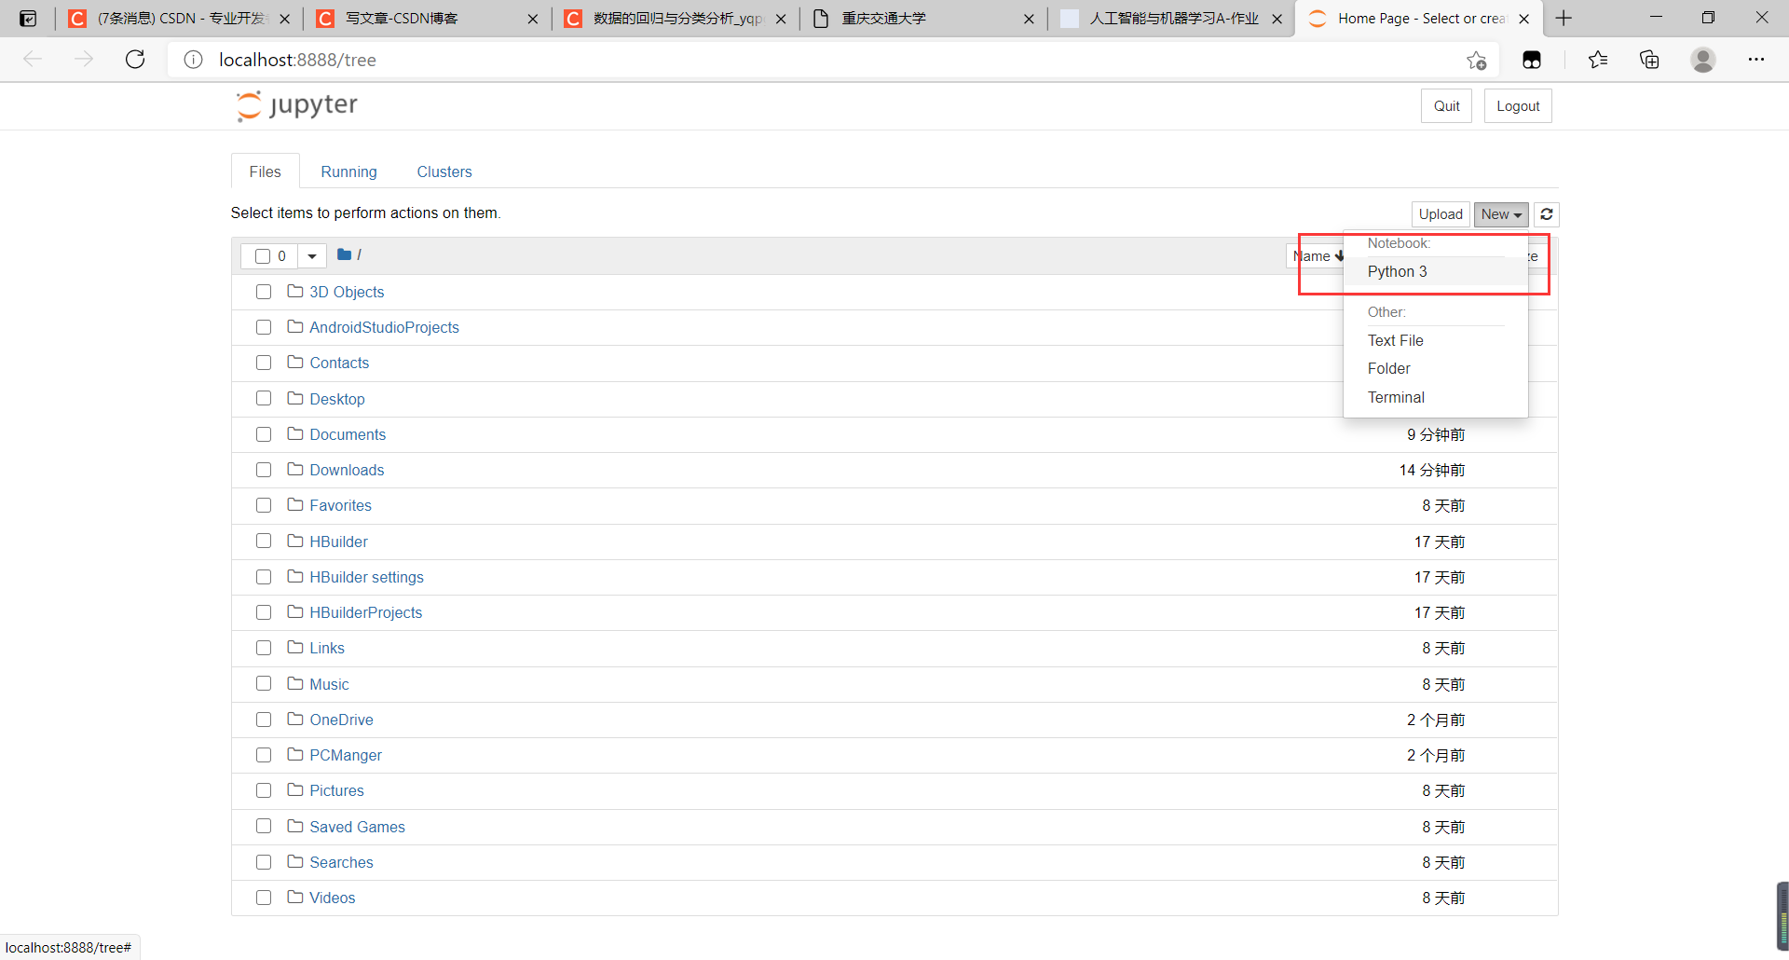Click the Quit button
The width and height of the screenshot is (1789, 960).
[1446, 106]
